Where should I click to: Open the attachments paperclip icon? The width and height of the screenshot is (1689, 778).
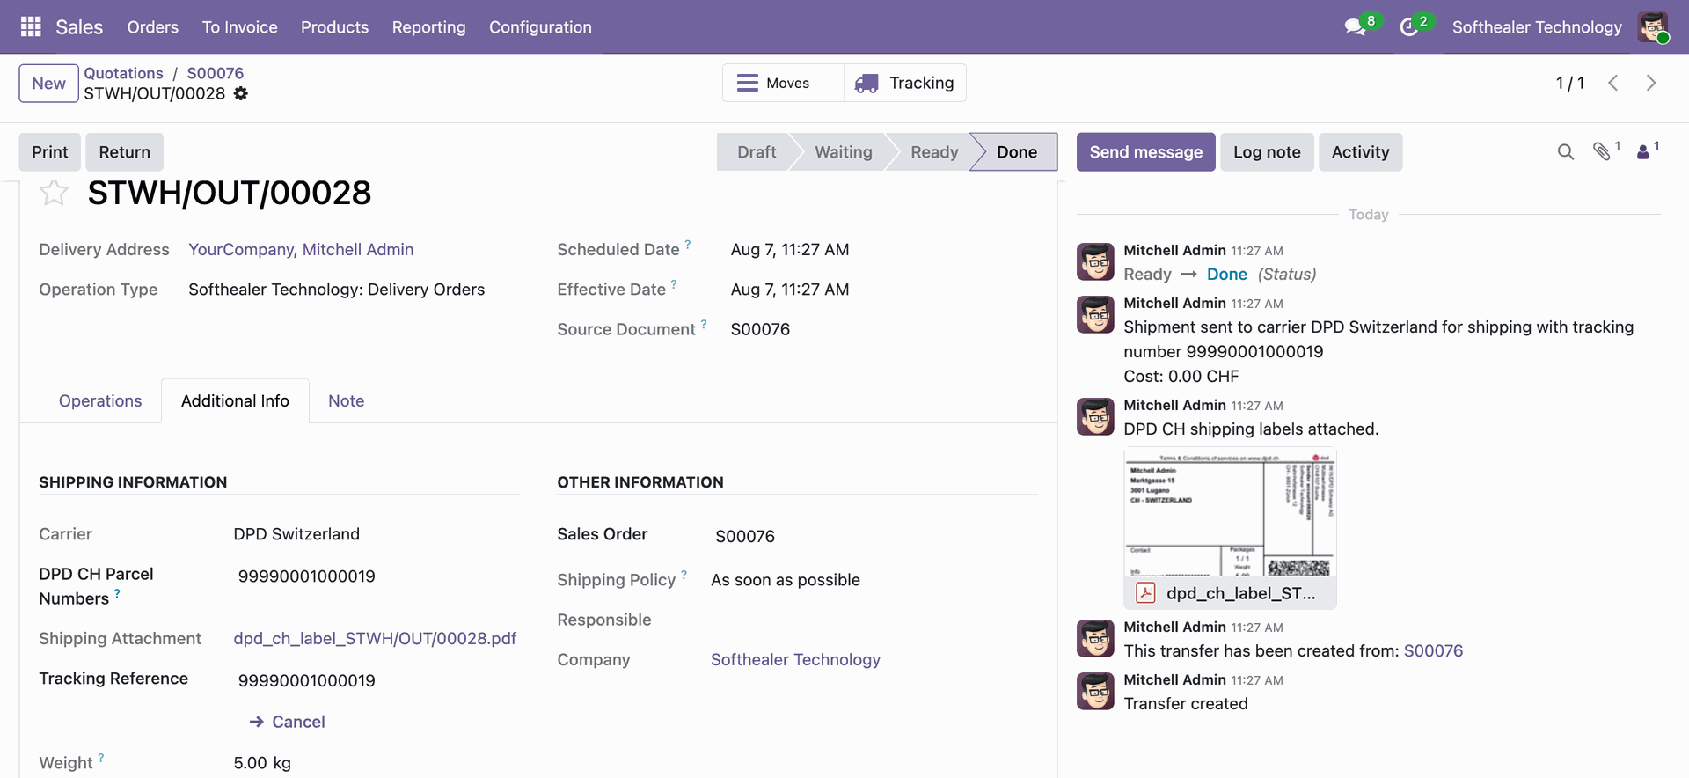coord(1602,151)
